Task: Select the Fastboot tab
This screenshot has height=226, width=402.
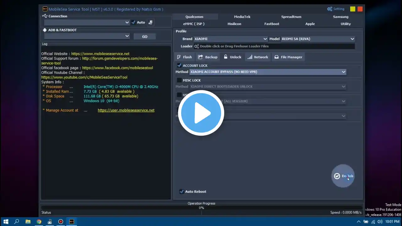Action: (x=272, y=24)
